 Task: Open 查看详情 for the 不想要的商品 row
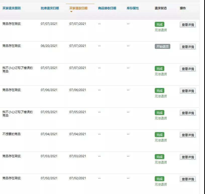click(x=188, y=135)
